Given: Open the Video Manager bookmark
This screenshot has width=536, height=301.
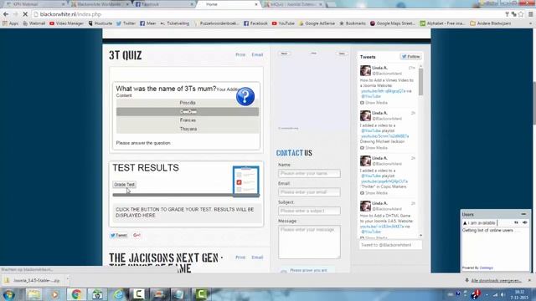Looking at the screenshot, I should (x=66, y=23).
